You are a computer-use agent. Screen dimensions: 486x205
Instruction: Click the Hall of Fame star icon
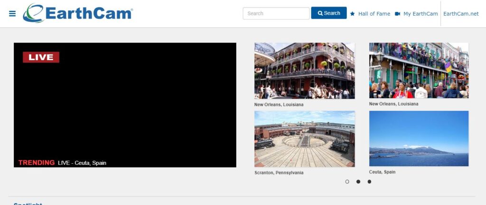click(x=353, y=14)
